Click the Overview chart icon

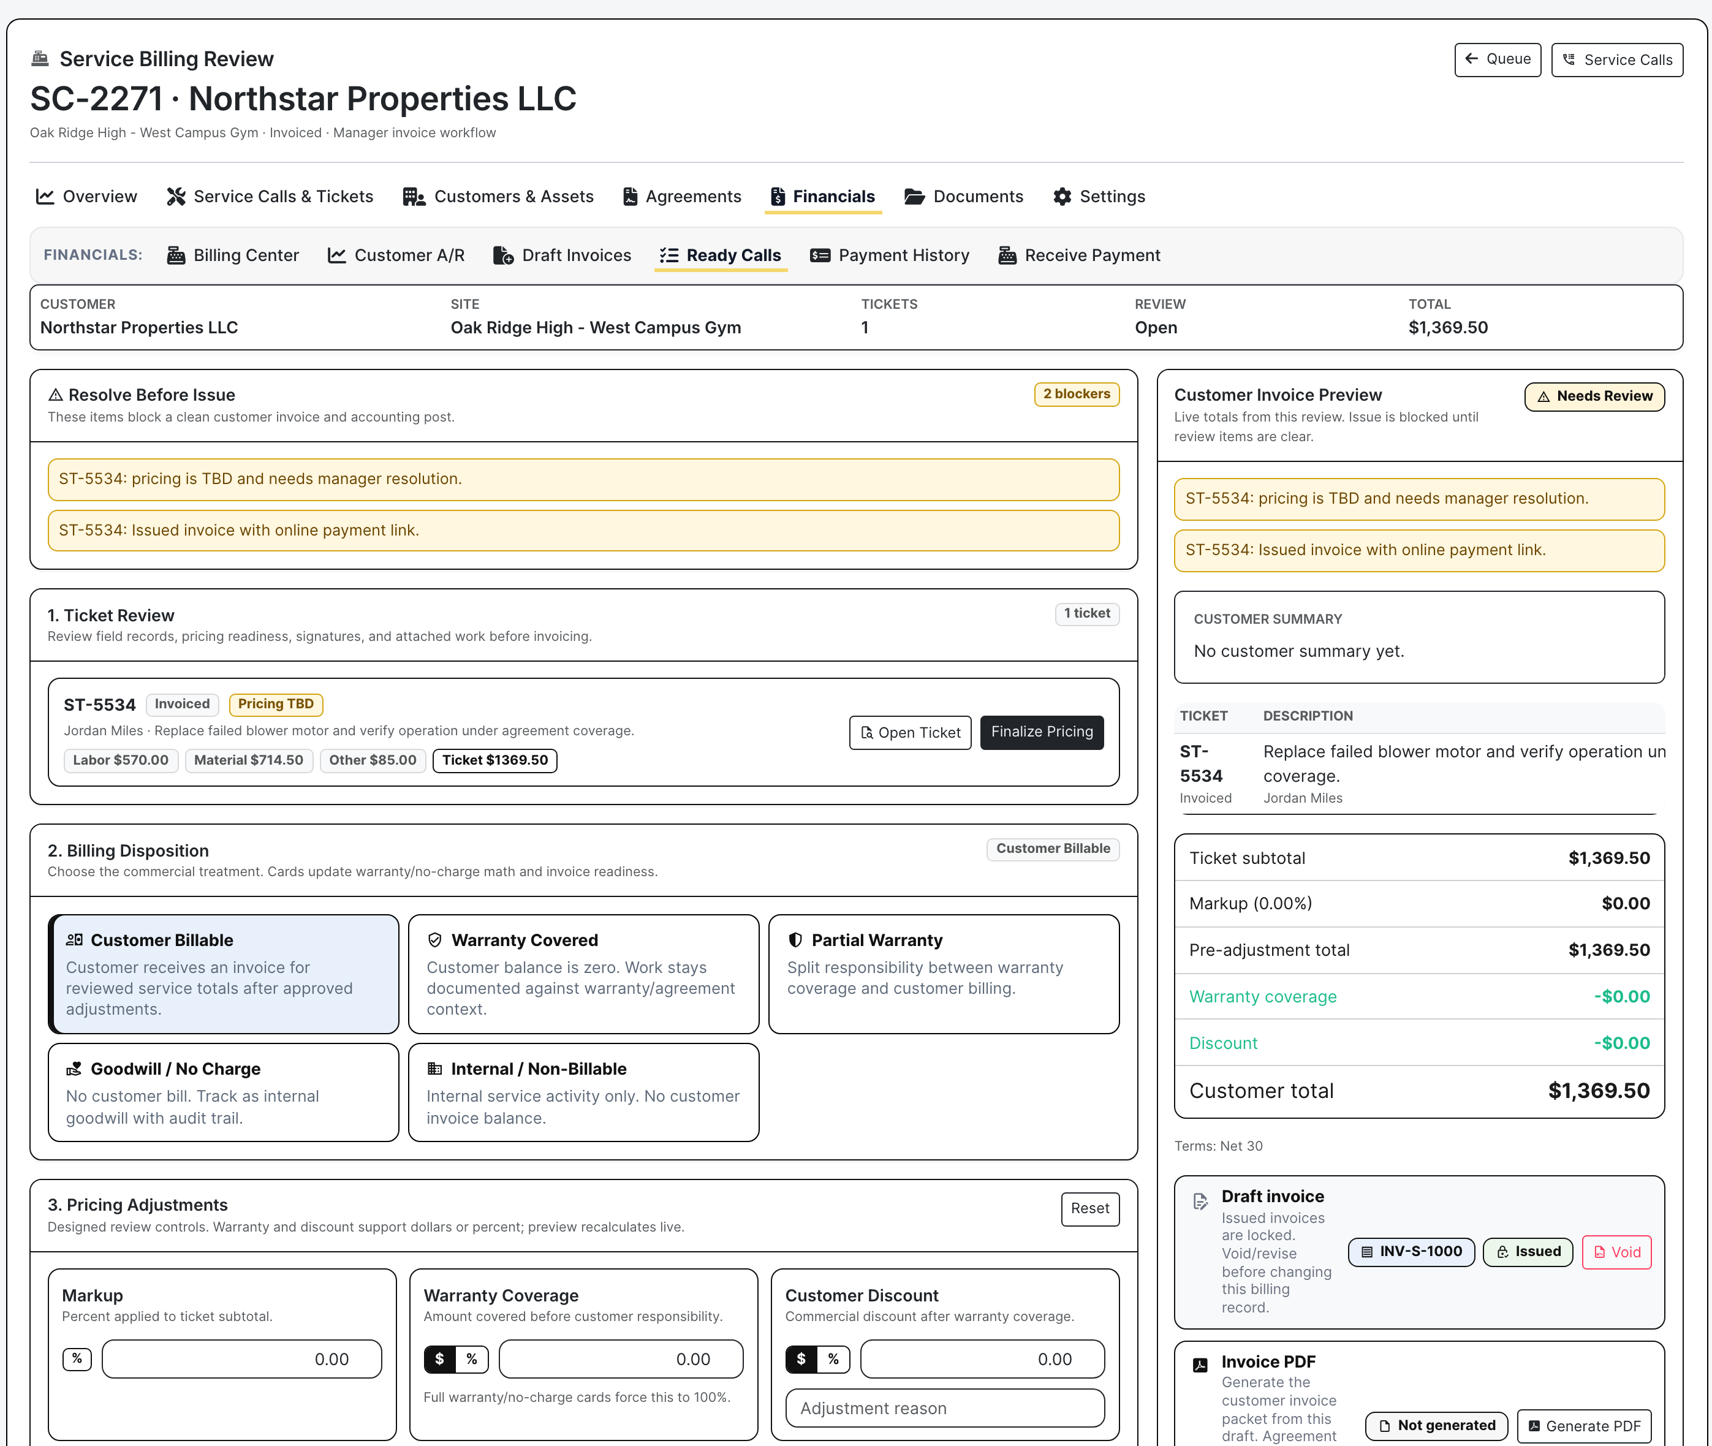pos(45,197)
